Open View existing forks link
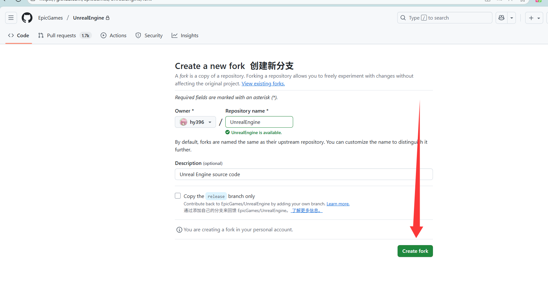548x282 pixels. click(263, 84)
